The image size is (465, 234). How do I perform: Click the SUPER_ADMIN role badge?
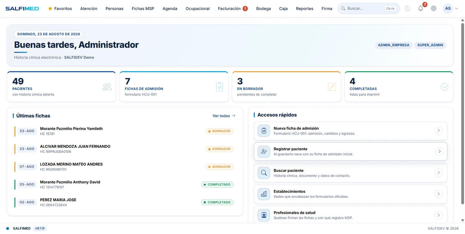430,45
